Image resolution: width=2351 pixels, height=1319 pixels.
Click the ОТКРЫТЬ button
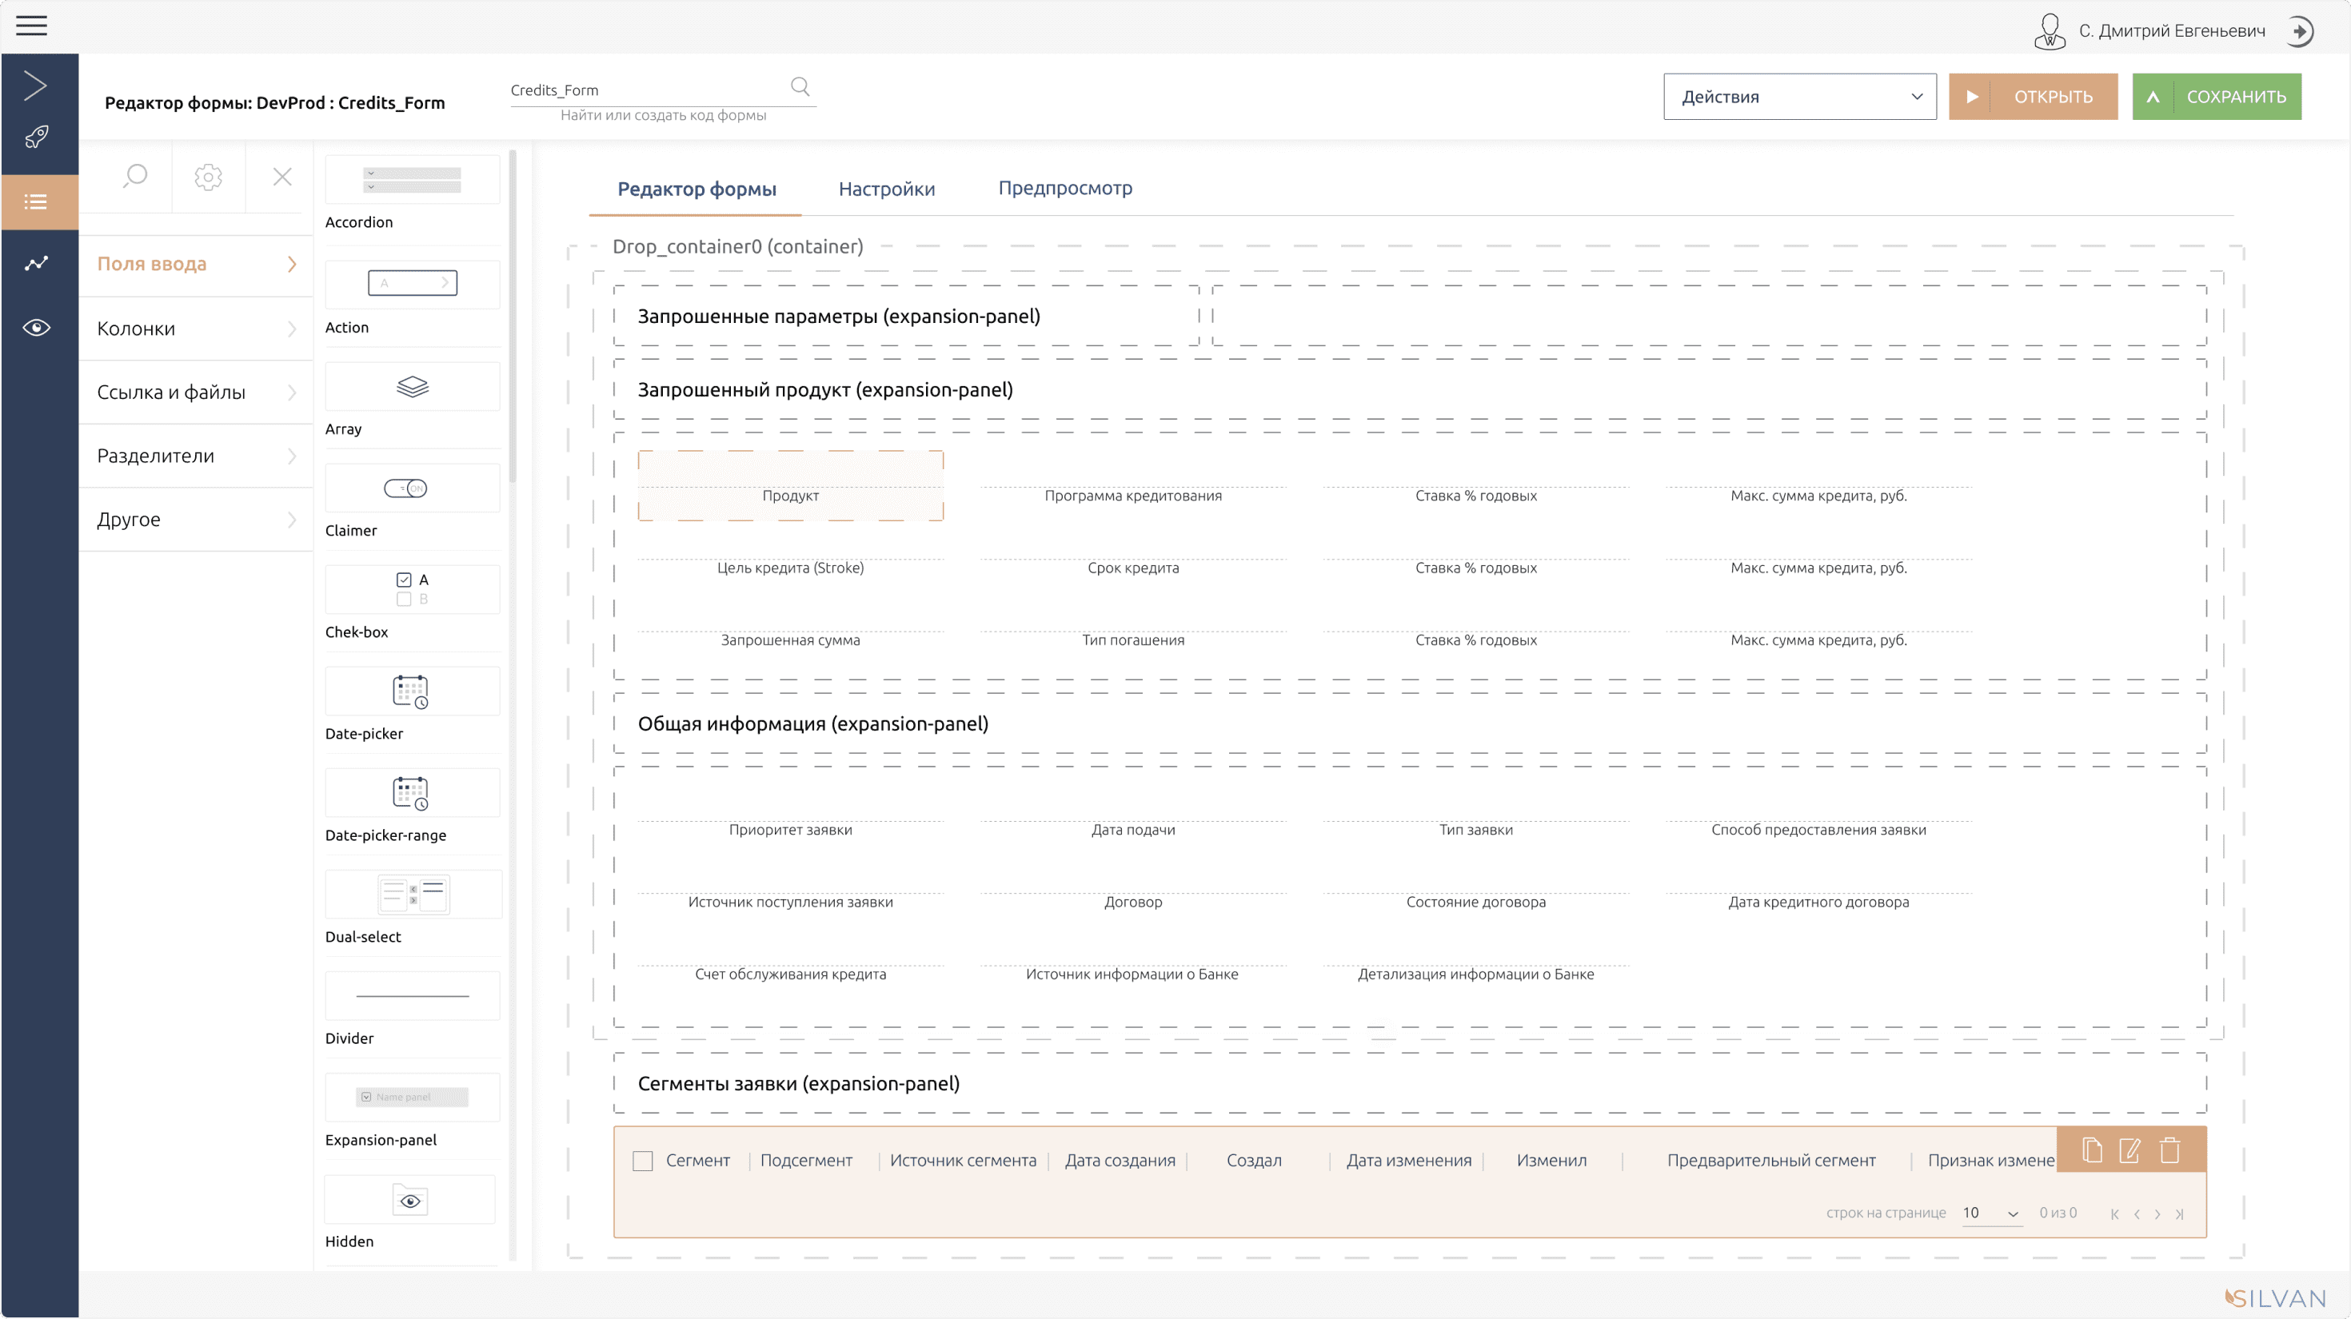(x=2034, y=97)
